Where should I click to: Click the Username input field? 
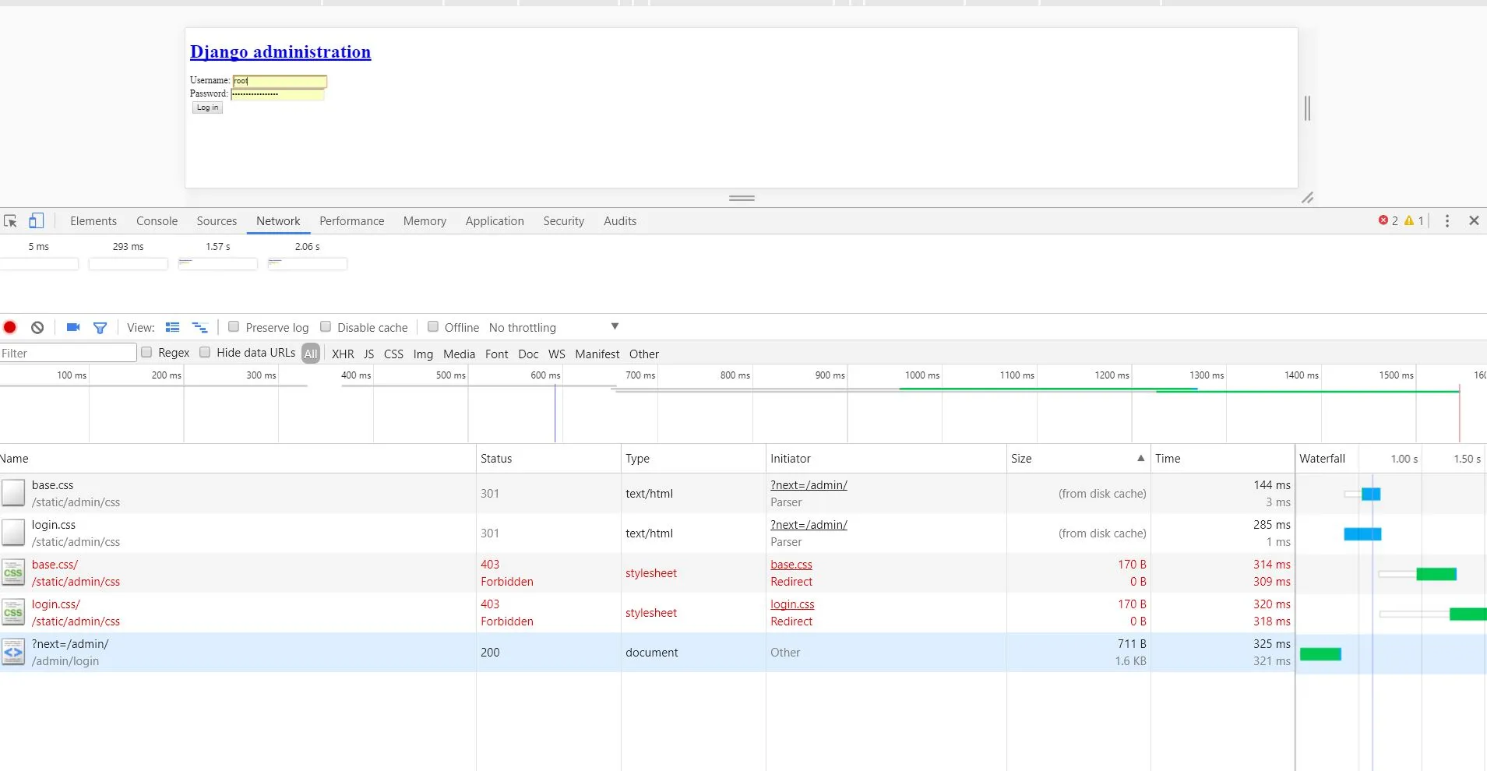point(280,81)
